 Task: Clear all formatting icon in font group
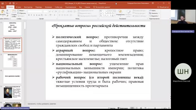point(56,12)
